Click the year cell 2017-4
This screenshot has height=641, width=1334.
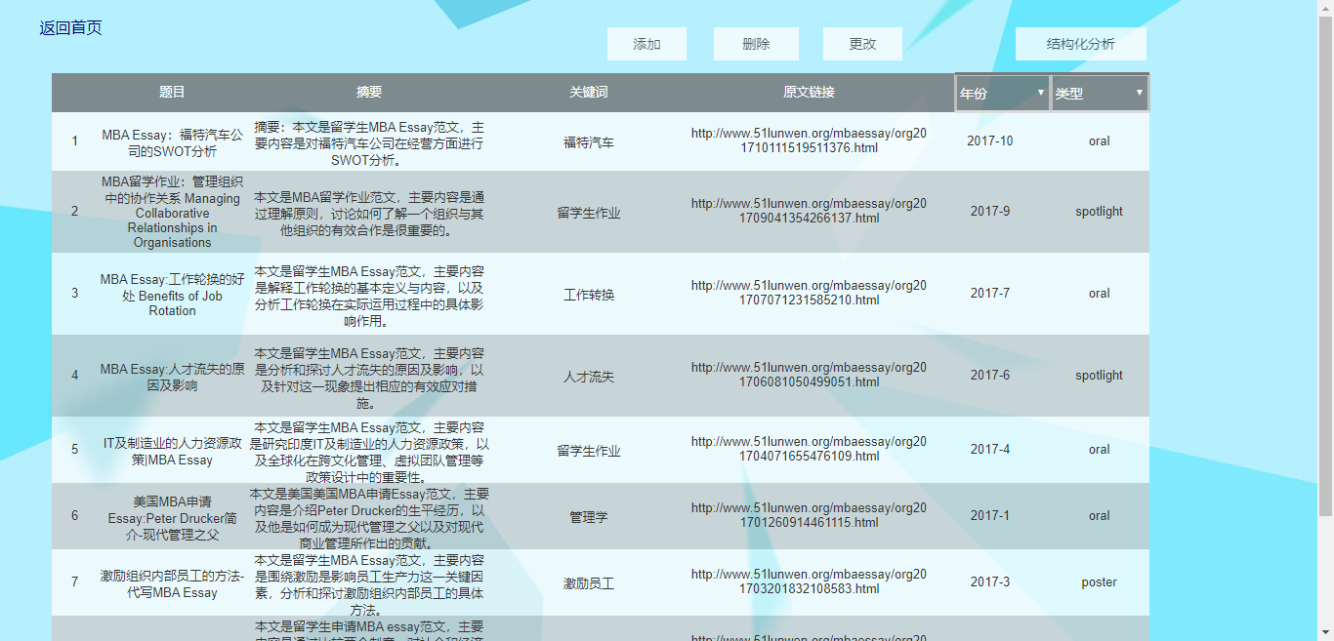[x=990, y=449]
